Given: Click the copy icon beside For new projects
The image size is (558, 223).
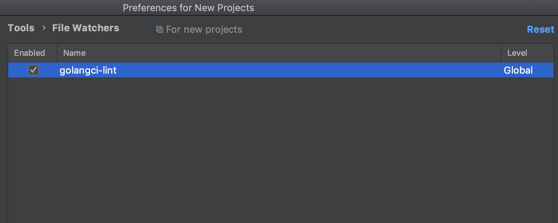Looking at the screenshot, I should (x=160, y=29).
